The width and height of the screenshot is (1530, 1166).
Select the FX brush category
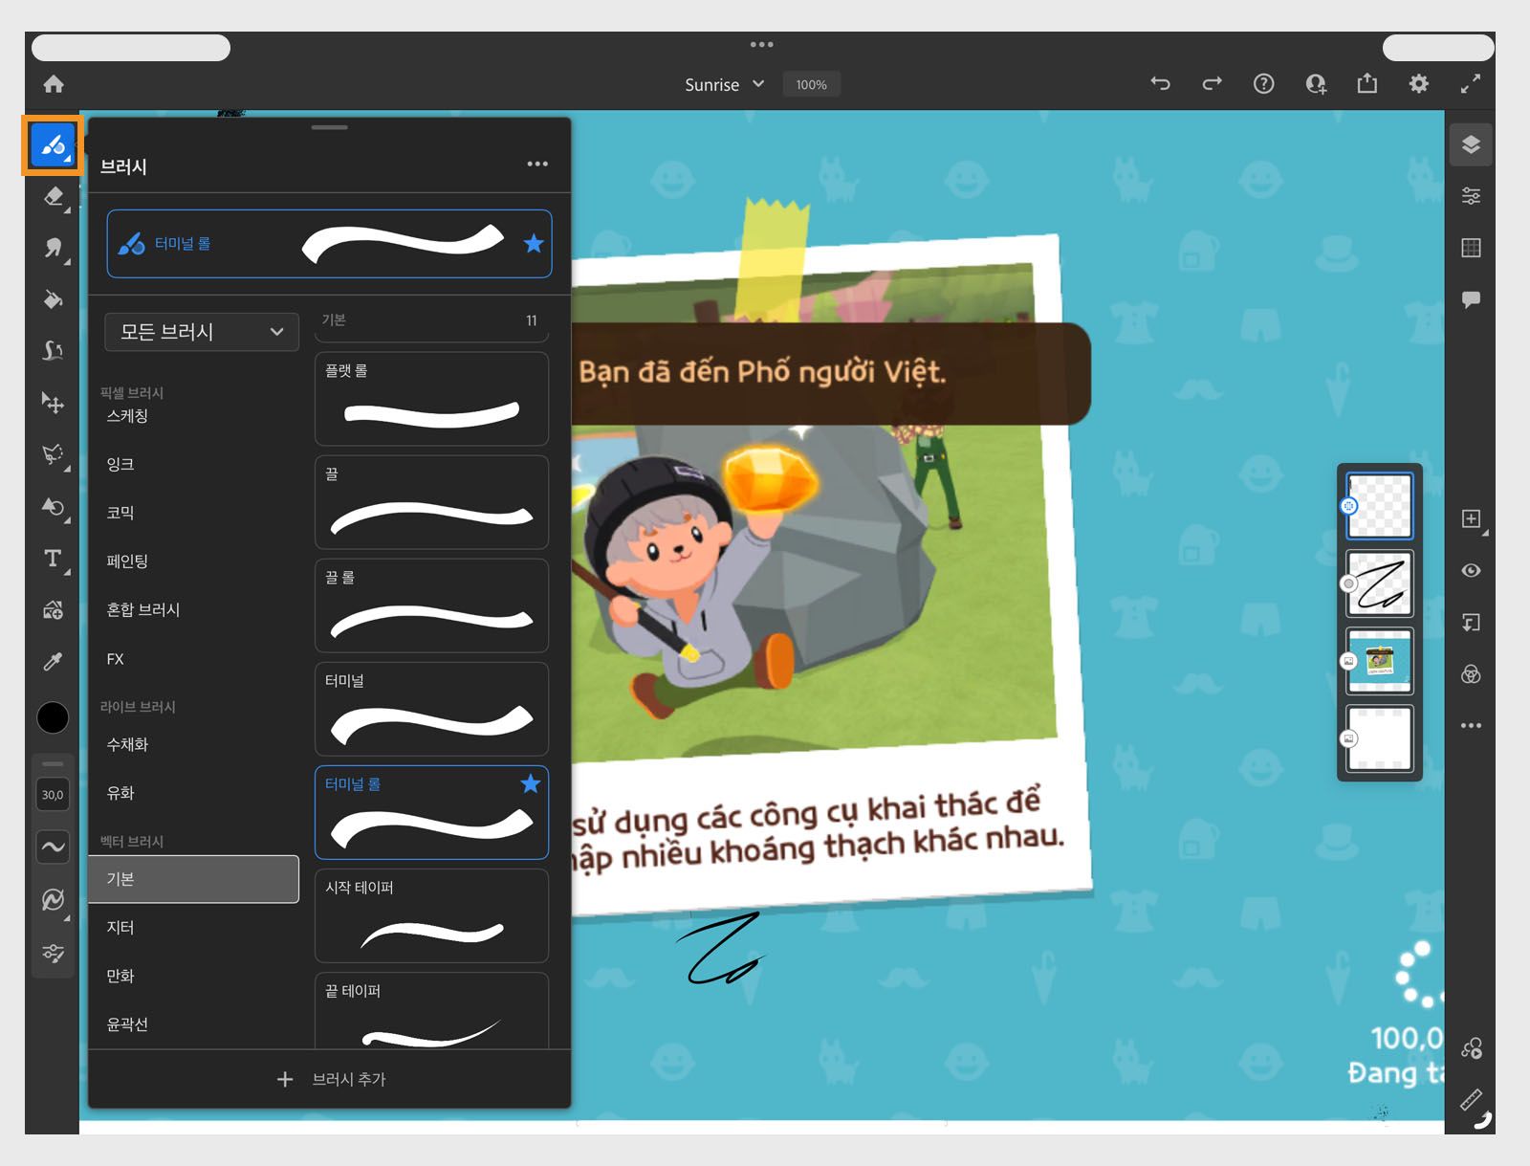point(193,659)
